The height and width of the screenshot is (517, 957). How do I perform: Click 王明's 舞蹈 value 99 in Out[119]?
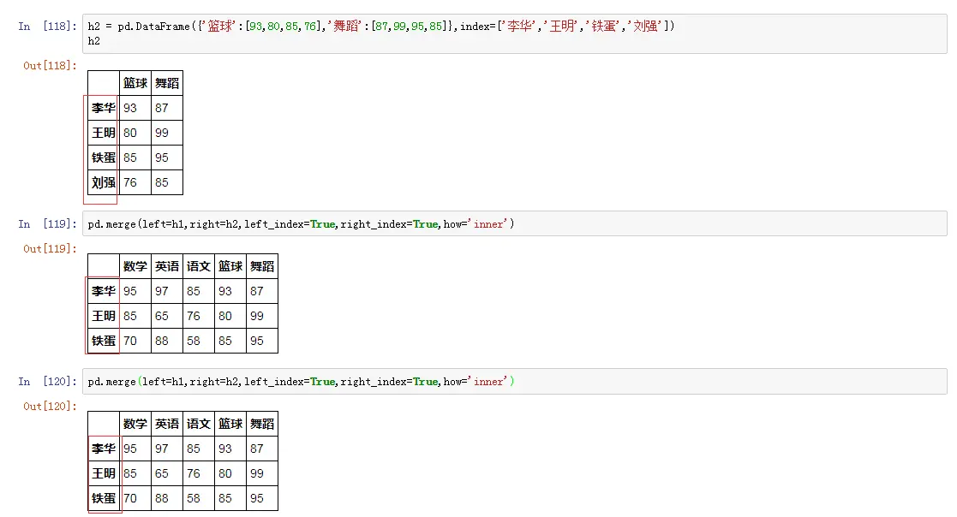click(x=262, y=316)
